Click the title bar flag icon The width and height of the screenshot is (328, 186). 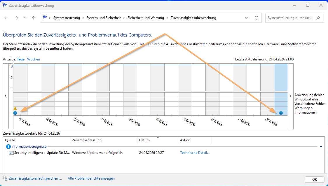pyautogui.click(x=5, y=6)
